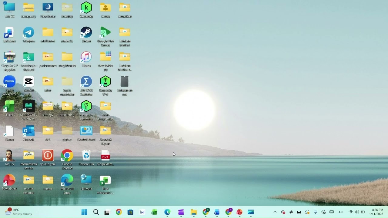Image resolution: width=388 pixels, height=218 pixels.
Task: Select the qovluq yeni icon
Action: [48, 158]
